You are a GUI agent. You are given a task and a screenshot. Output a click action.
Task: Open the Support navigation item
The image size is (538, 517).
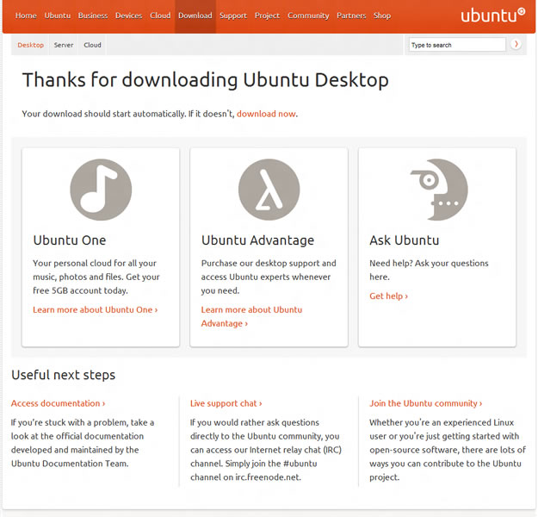[233, 16]
